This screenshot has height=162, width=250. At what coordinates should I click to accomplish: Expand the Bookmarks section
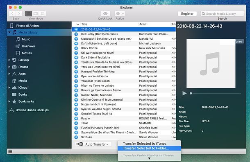point(9,101)
